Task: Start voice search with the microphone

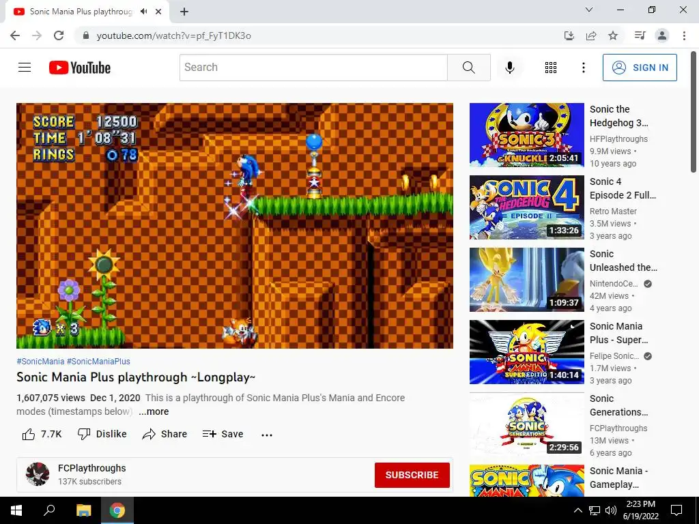Action: coord(509,68)
